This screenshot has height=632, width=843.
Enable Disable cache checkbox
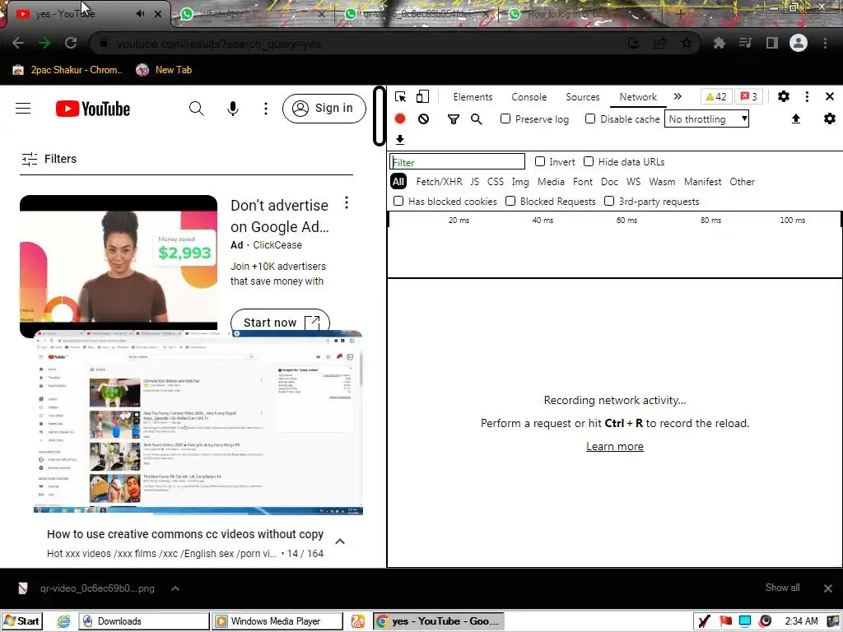click(x=590, y=118)
